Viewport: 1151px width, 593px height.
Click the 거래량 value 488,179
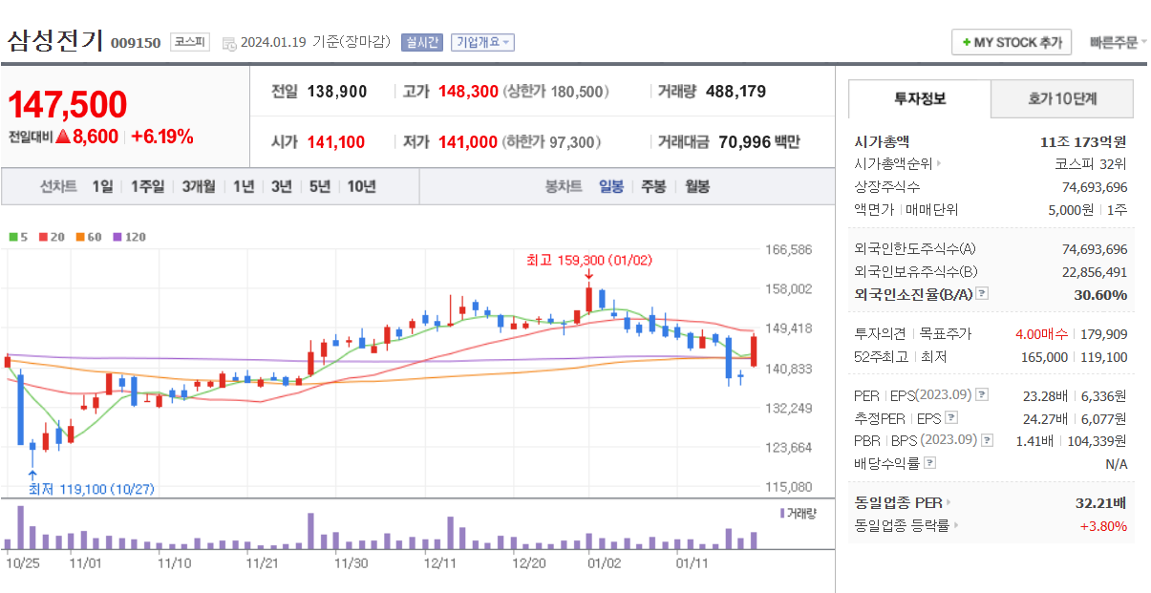click(x=735, y=92)
